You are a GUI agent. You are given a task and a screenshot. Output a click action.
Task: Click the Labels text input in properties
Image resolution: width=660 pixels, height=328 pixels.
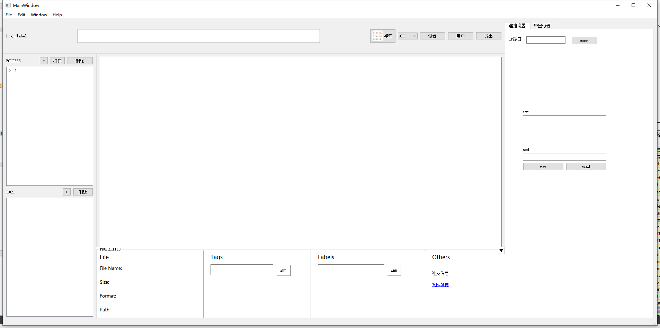click(x=351, y=270)
